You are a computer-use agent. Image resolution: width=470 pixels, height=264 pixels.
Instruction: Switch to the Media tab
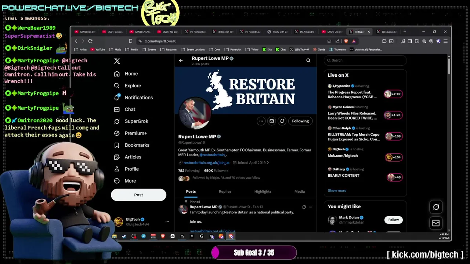pyautogui.click(x=300, y=191)
